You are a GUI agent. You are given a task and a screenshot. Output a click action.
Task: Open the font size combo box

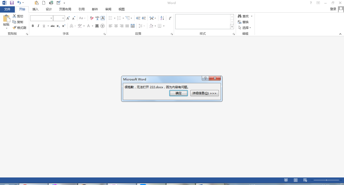[x=59, y=18]
